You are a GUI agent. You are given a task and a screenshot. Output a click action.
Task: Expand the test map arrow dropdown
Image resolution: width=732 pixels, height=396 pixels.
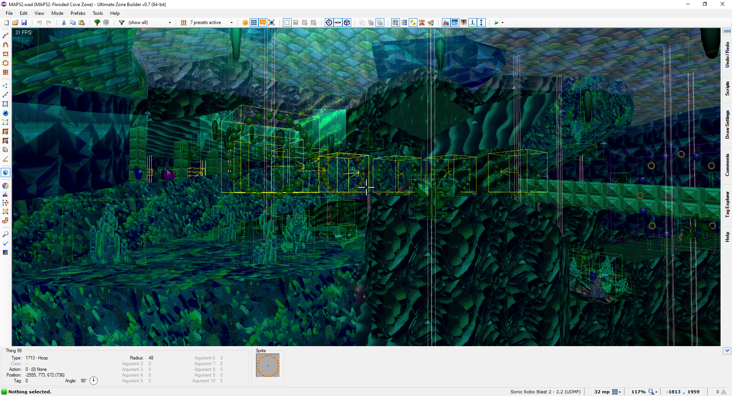click(x=503, y=22)
